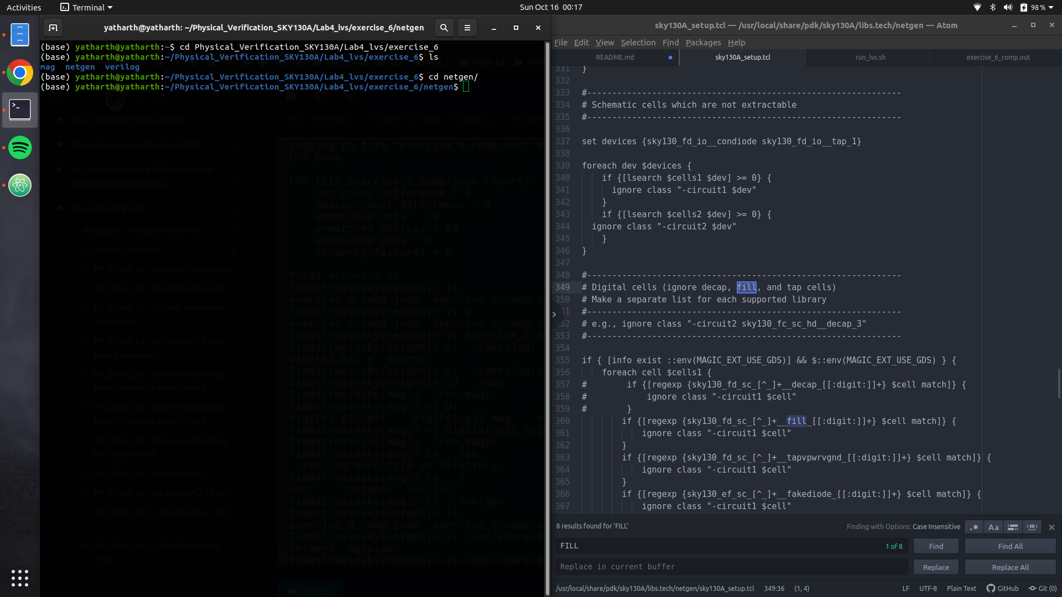Open Terminal app menu in top bar
The image size is (1062, 597).
coord(86,8)
